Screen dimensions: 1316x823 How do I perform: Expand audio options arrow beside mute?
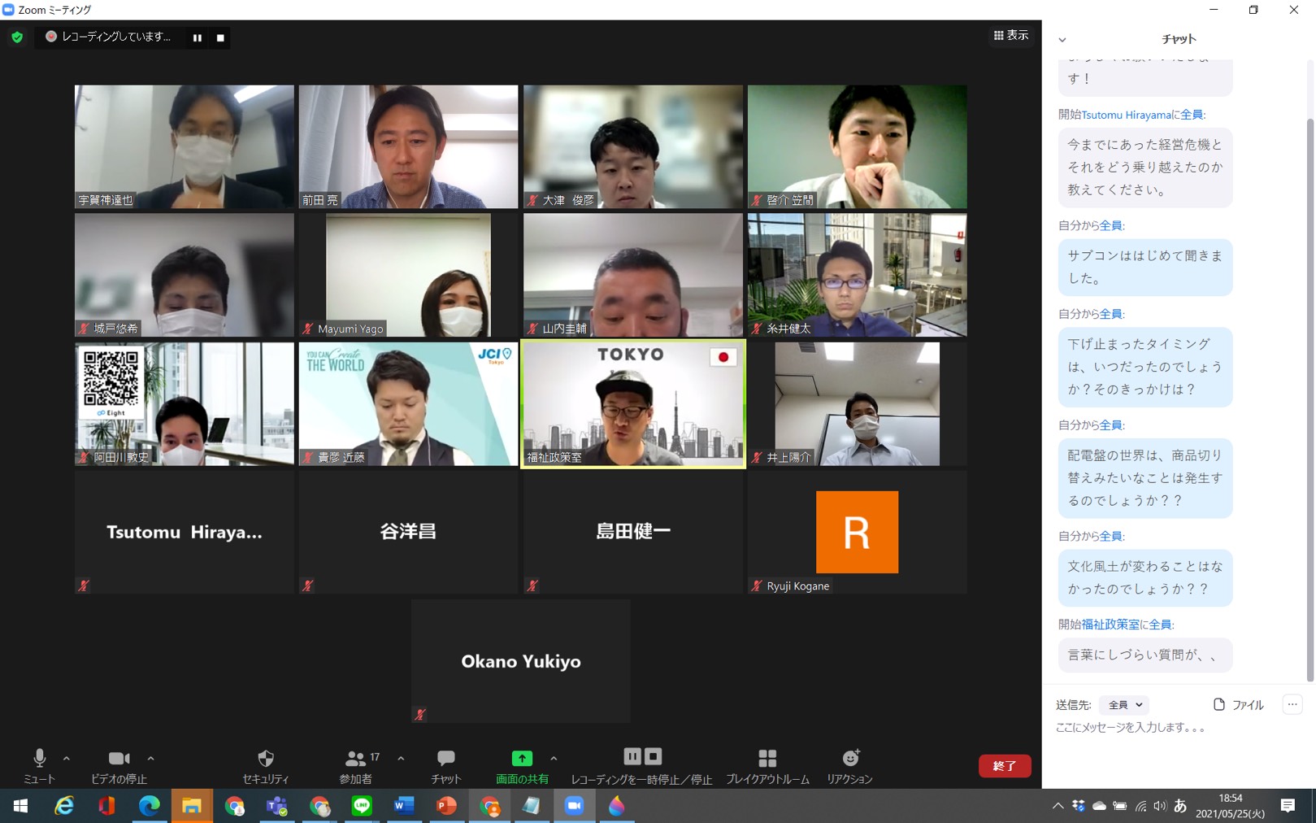(x=67, y=759)
